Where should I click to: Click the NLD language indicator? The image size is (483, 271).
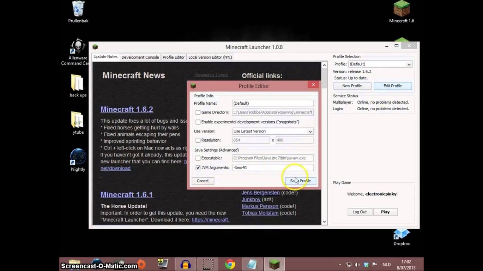pos(387,265)
